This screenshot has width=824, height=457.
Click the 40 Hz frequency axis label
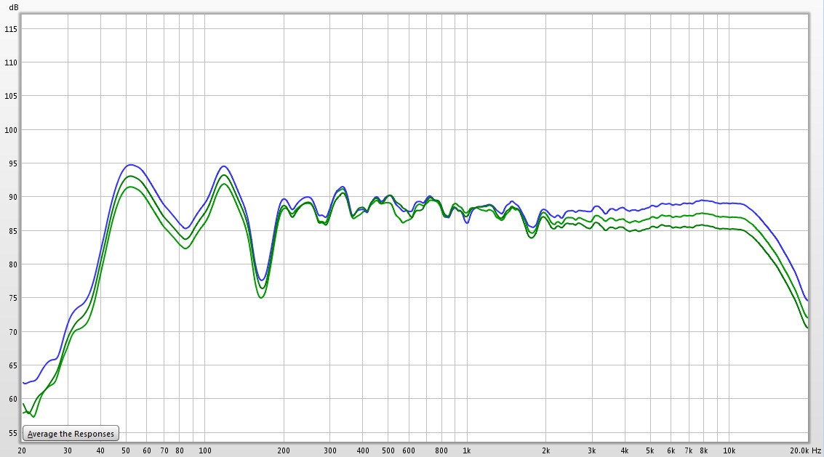point(100,450)
